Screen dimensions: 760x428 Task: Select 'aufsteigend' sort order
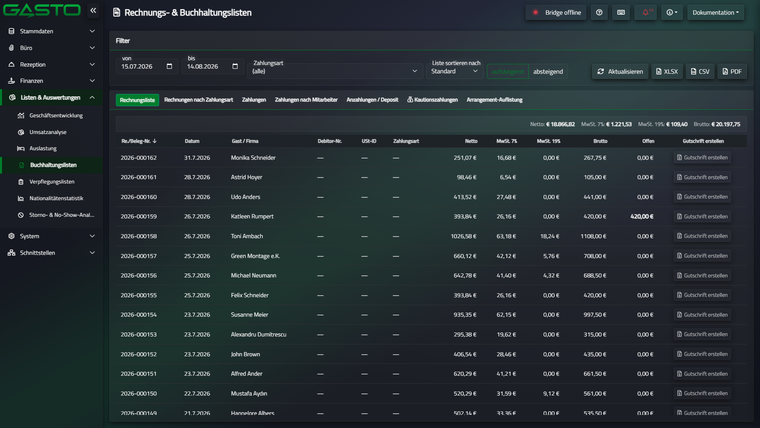point(507,72)
